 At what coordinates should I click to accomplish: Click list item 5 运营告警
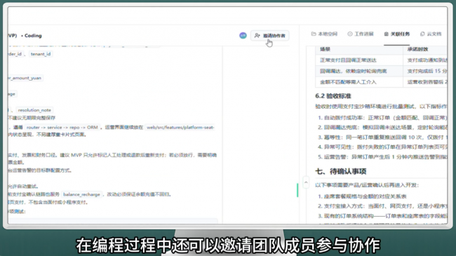(382, 157)
